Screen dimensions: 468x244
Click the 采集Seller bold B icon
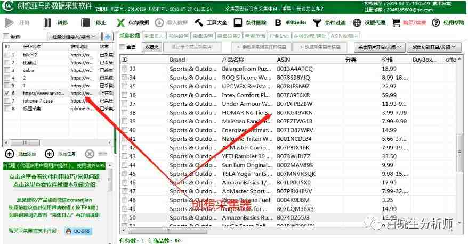[x=278, y=23]
